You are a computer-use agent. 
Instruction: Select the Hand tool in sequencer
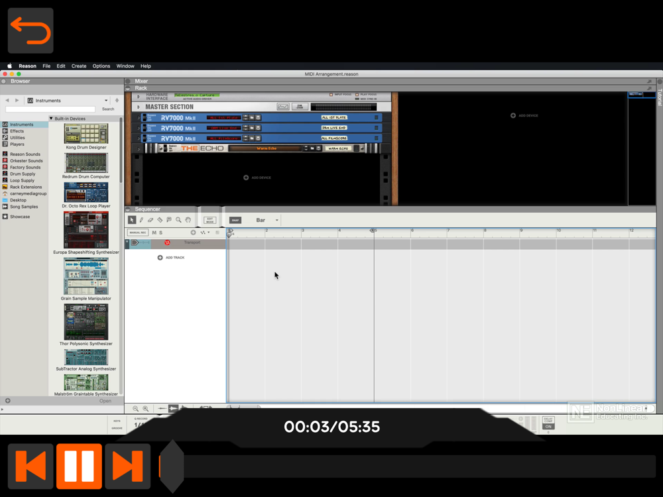pyautogui.click(x=188, y=220)
